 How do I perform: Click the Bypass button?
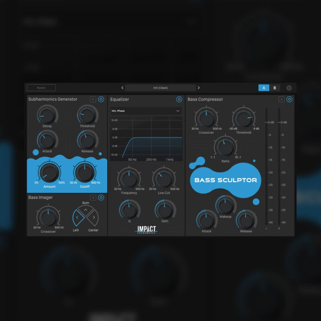pos(41,87)
